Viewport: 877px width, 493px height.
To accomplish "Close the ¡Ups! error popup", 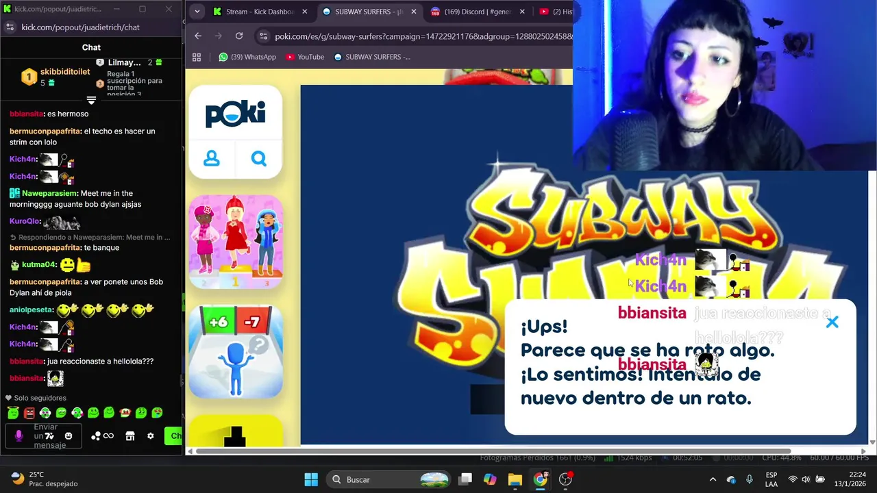I will pyautogui.click(x=832, y=323).
